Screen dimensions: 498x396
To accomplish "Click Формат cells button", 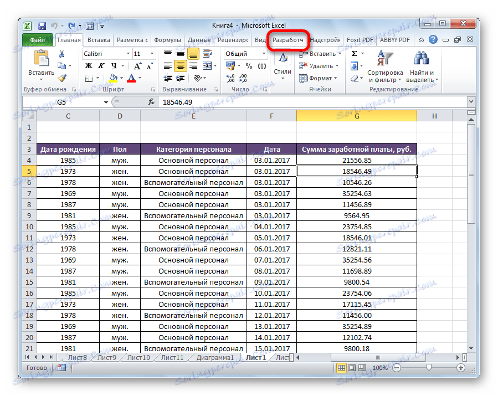I will coord(318,78).
